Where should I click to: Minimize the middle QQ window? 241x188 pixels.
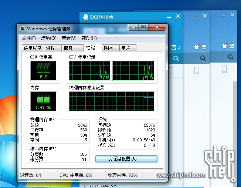(x=196, y=17)
